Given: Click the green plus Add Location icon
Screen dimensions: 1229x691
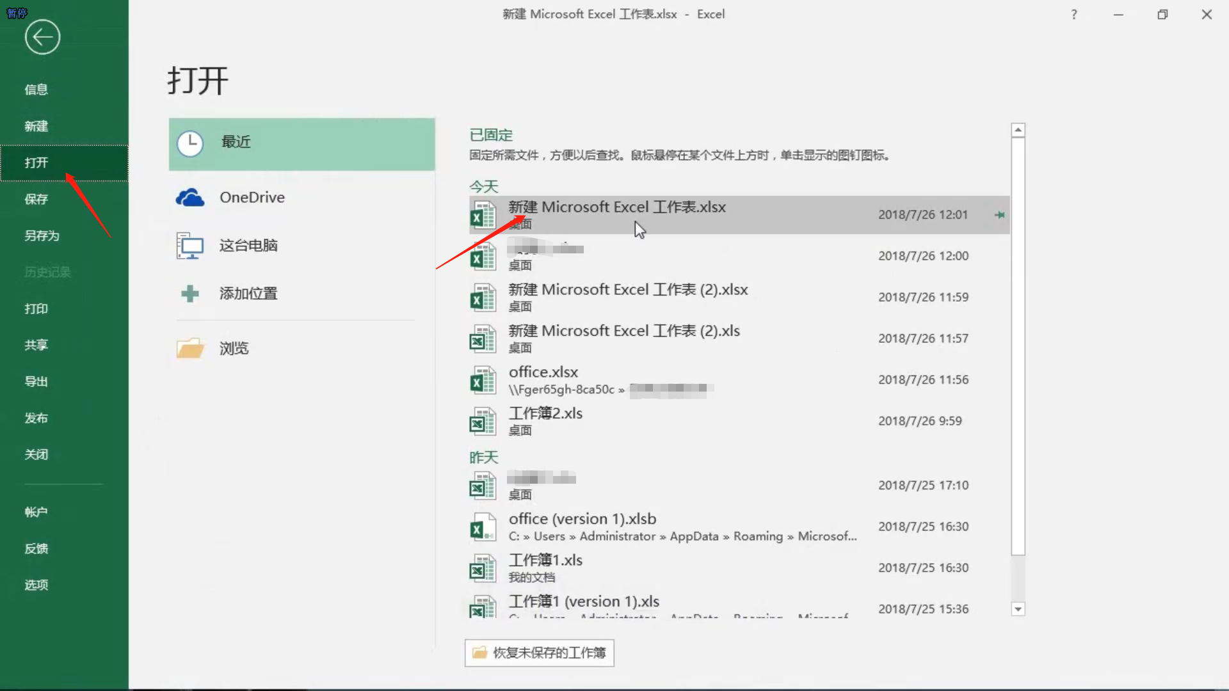Looking at the screenshot, I should tap(190, 294).
